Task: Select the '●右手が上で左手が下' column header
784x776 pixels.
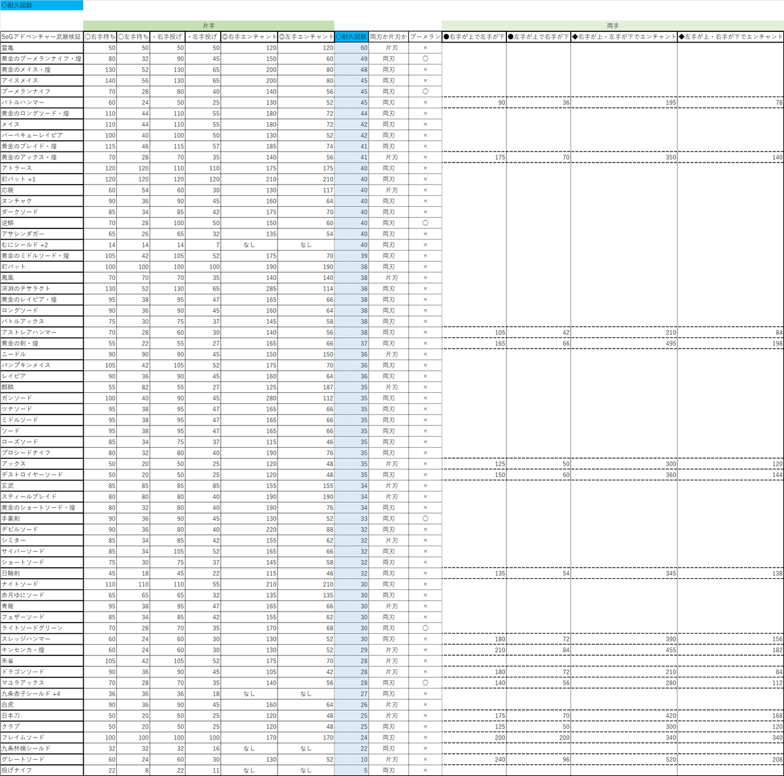Action: tap(474, 37)
